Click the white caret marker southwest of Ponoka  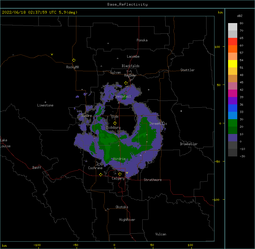[108, 43]
